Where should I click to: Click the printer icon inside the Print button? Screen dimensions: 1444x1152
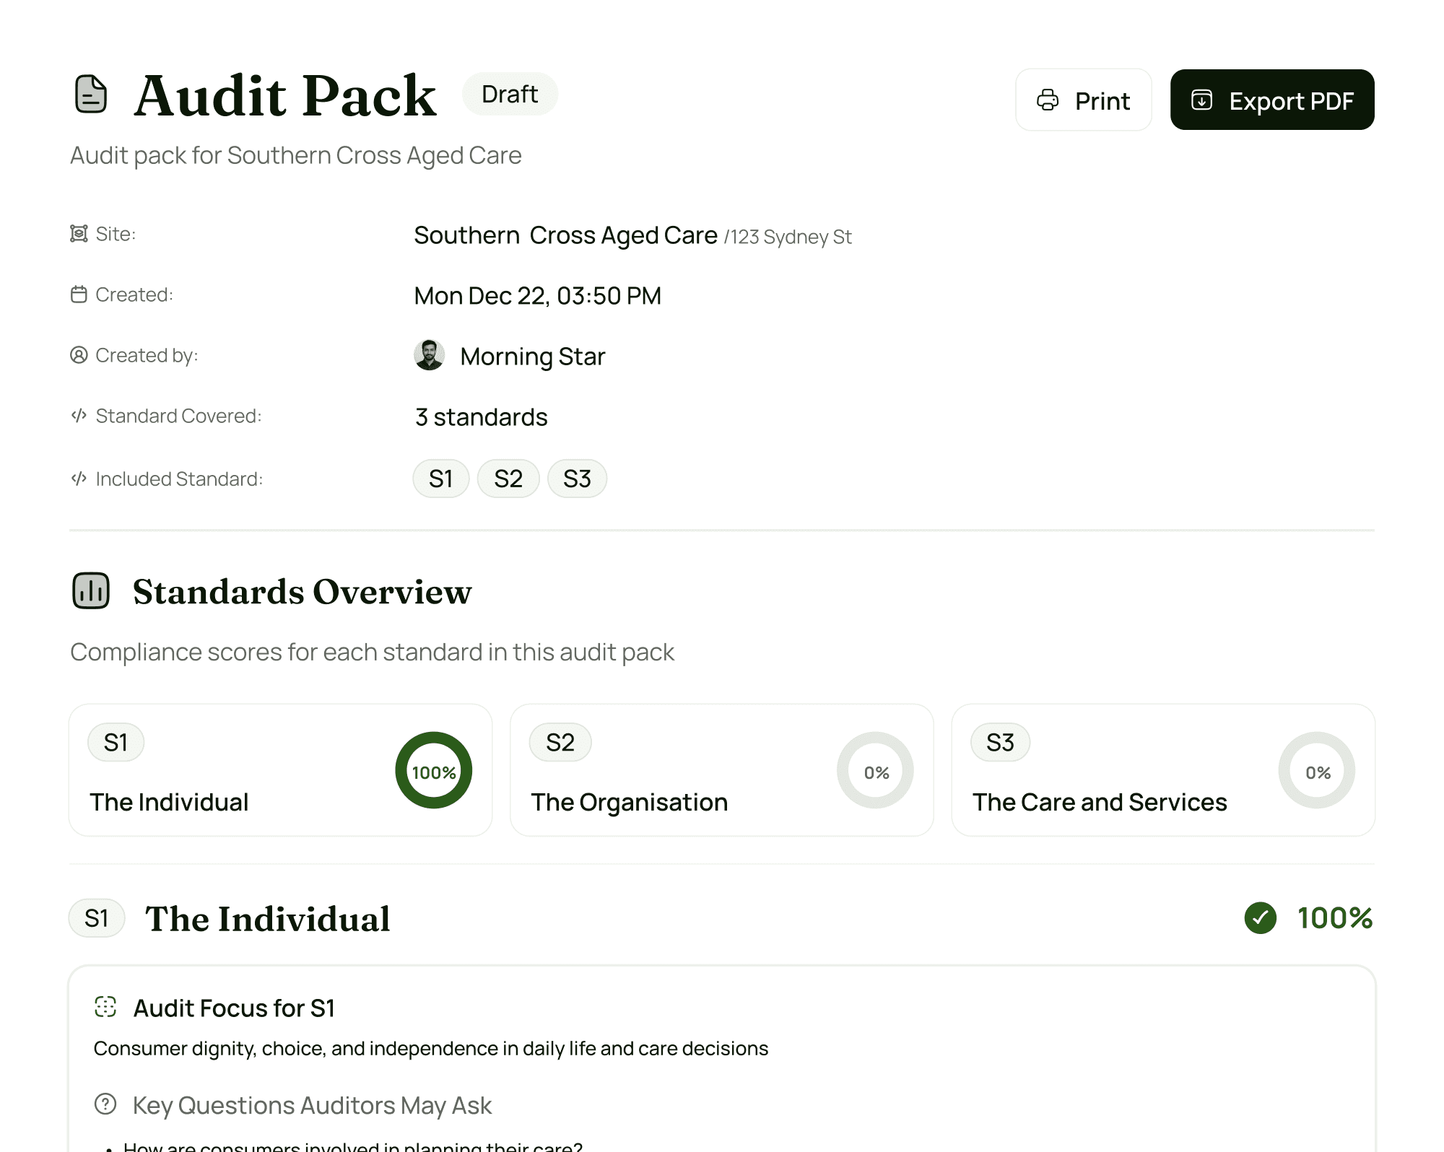click(x=1047, y=100)
